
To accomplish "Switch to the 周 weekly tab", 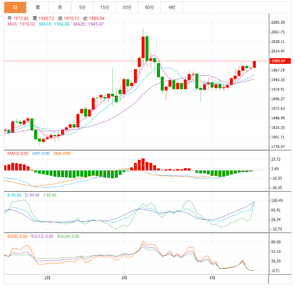I will pyautogui.click(x=38, y=8).
